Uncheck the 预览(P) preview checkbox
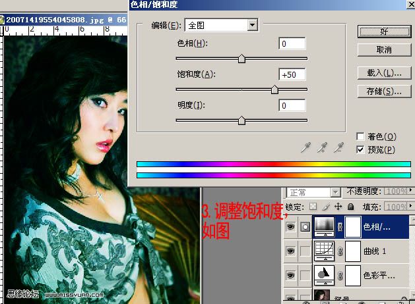 360,149
